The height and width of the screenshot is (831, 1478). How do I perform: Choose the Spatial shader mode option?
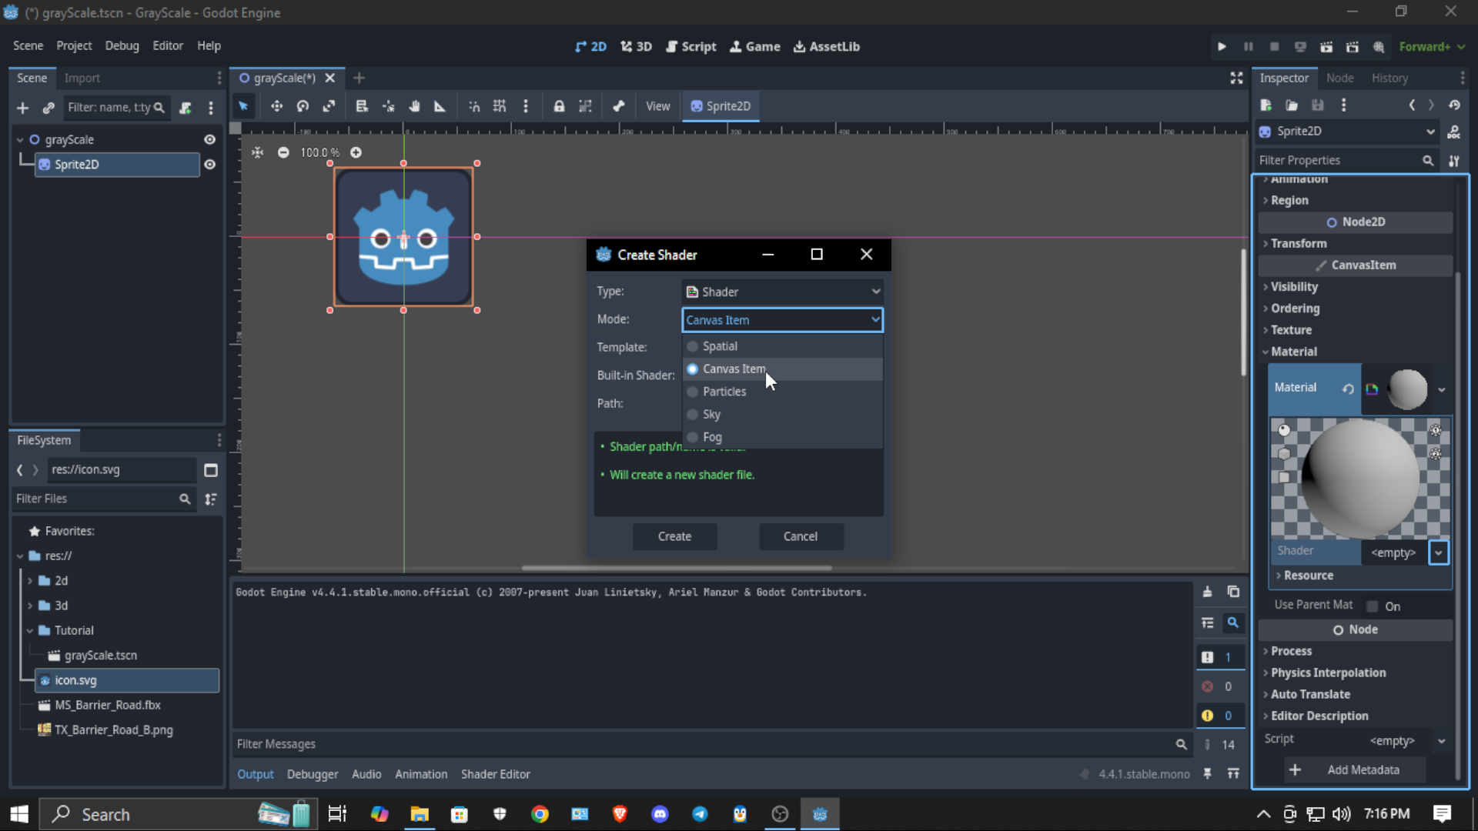tap(720, 346)
